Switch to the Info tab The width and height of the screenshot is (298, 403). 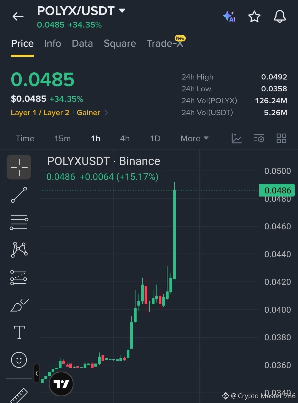click(x=53, y=43)
